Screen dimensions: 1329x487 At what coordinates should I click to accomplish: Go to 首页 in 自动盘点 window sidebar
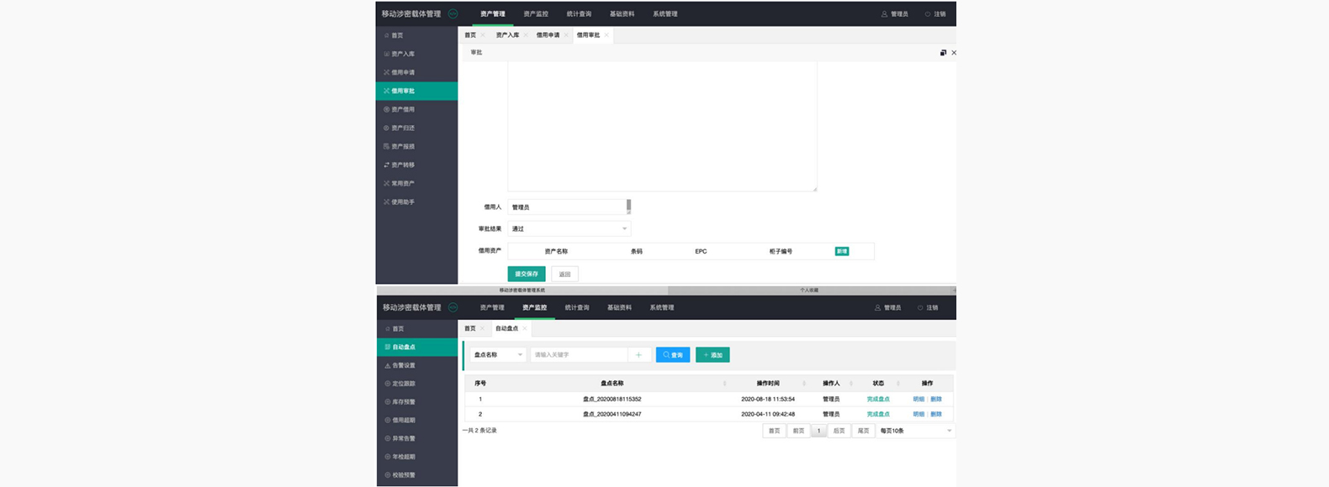(398, 328)
